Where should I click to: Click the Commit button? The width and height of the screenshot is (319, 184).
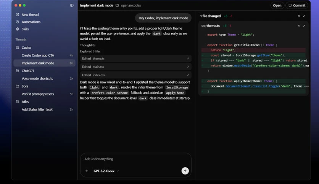[297, 5]
